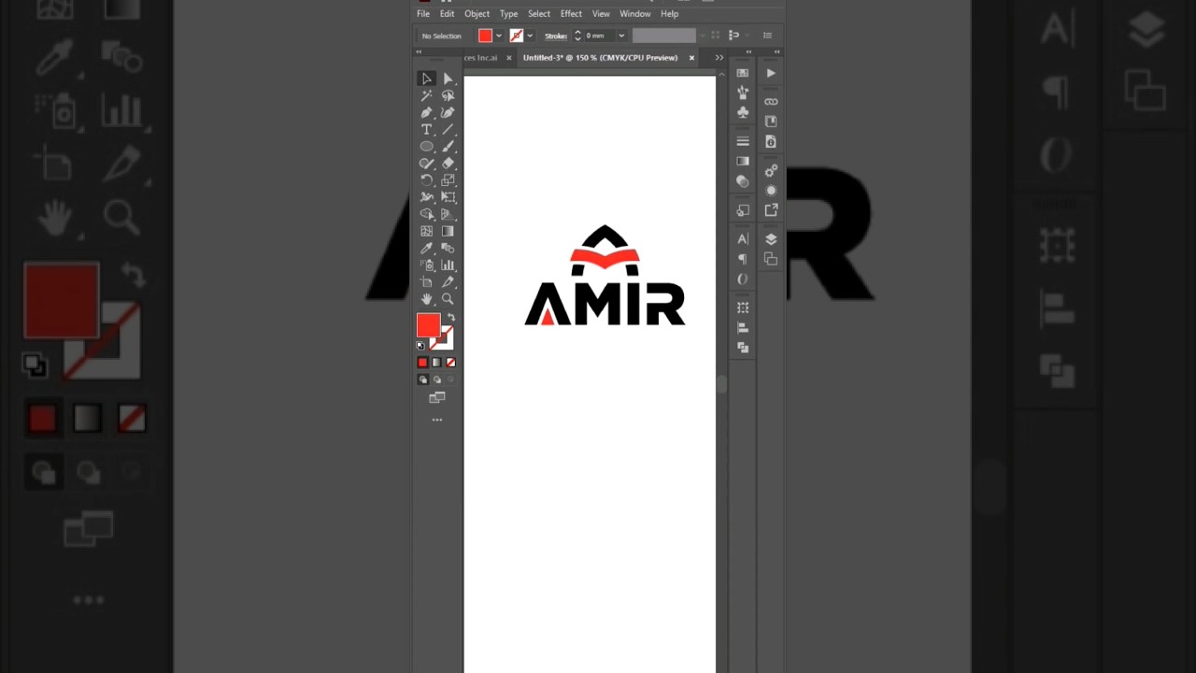Select the Magic Wand tool
The height and width of the screenshot is (673, 1196).
[x=426, y=95]
